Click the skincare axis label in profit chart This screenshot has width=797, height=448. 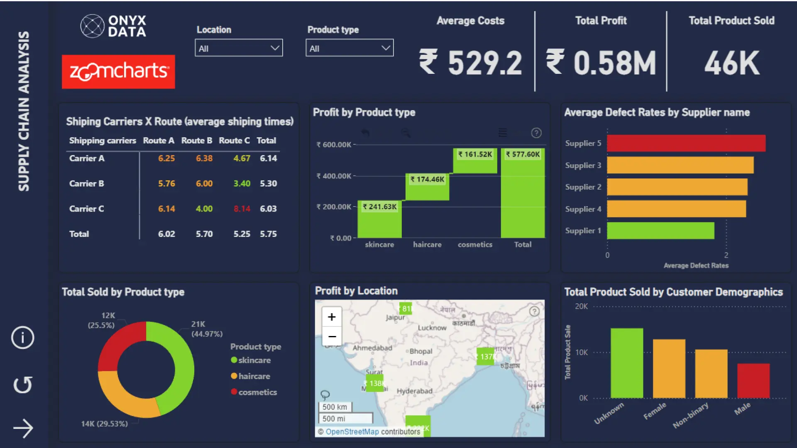point(379,245)
